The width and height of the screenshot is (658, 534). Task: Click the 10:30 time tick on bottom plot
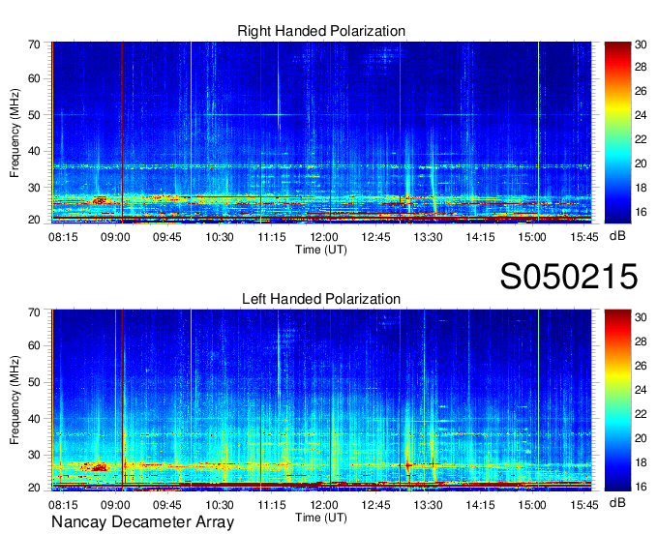(220, 505)
